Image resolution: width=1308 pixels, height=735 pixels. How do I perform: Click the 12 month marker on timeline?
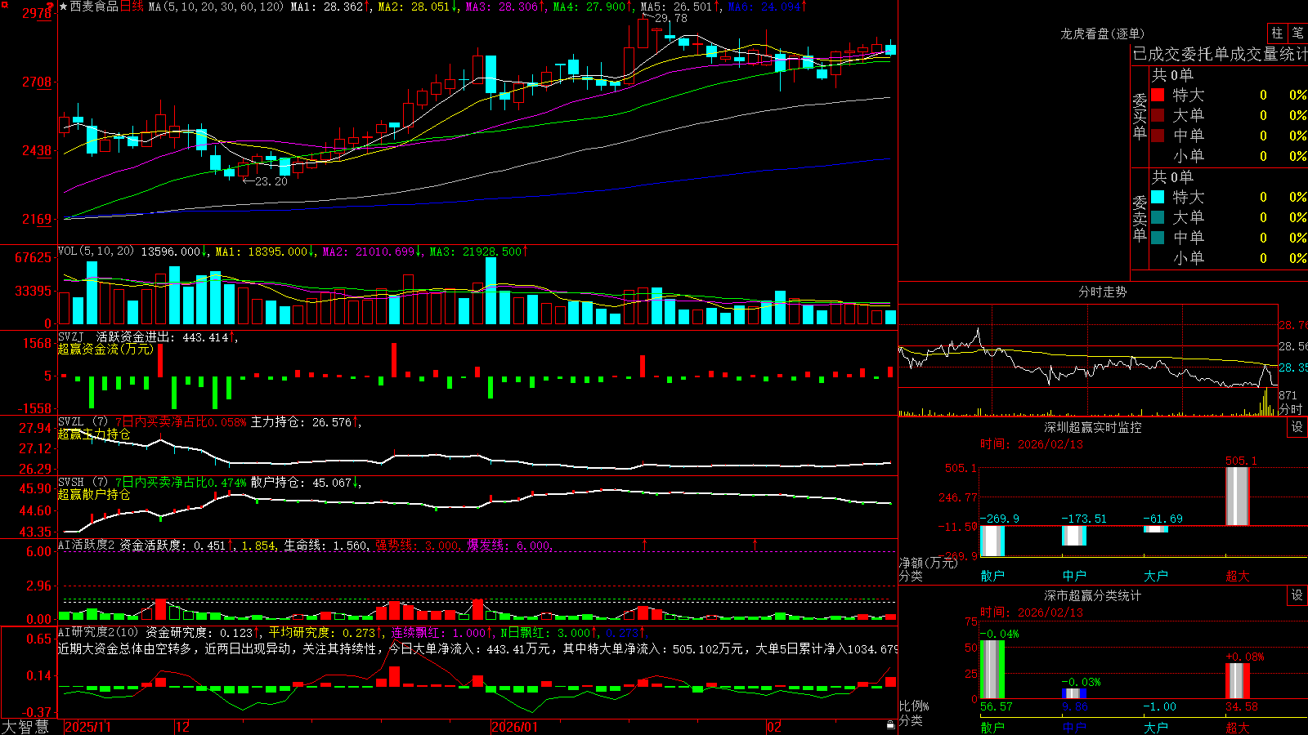(183, 727)
